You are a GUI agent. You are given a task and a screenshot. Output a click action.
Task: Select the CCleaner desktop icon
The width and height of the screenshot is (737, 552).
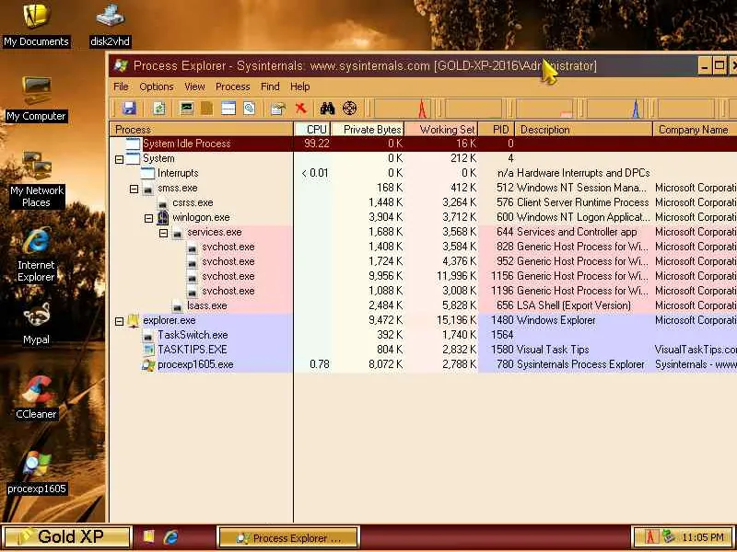tap(36, 397)
